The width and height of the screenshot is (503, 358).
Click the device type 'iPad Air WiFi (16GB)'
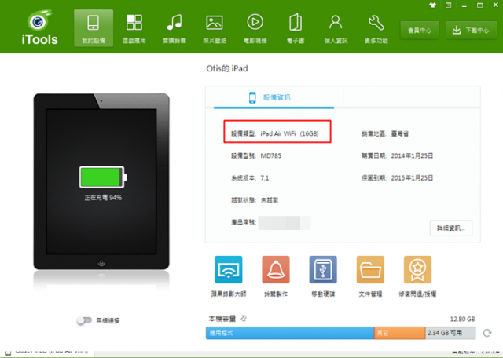pyautogui.click(x=289, y=133)
